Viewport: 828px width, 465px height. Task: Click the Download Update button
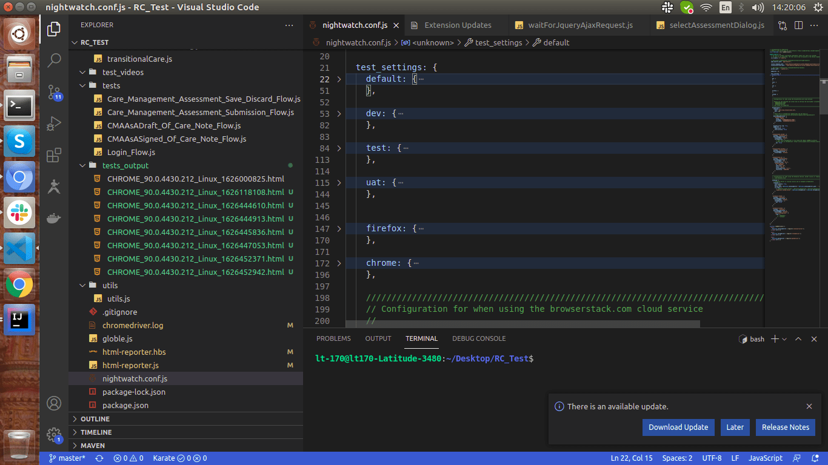[678, 427]
